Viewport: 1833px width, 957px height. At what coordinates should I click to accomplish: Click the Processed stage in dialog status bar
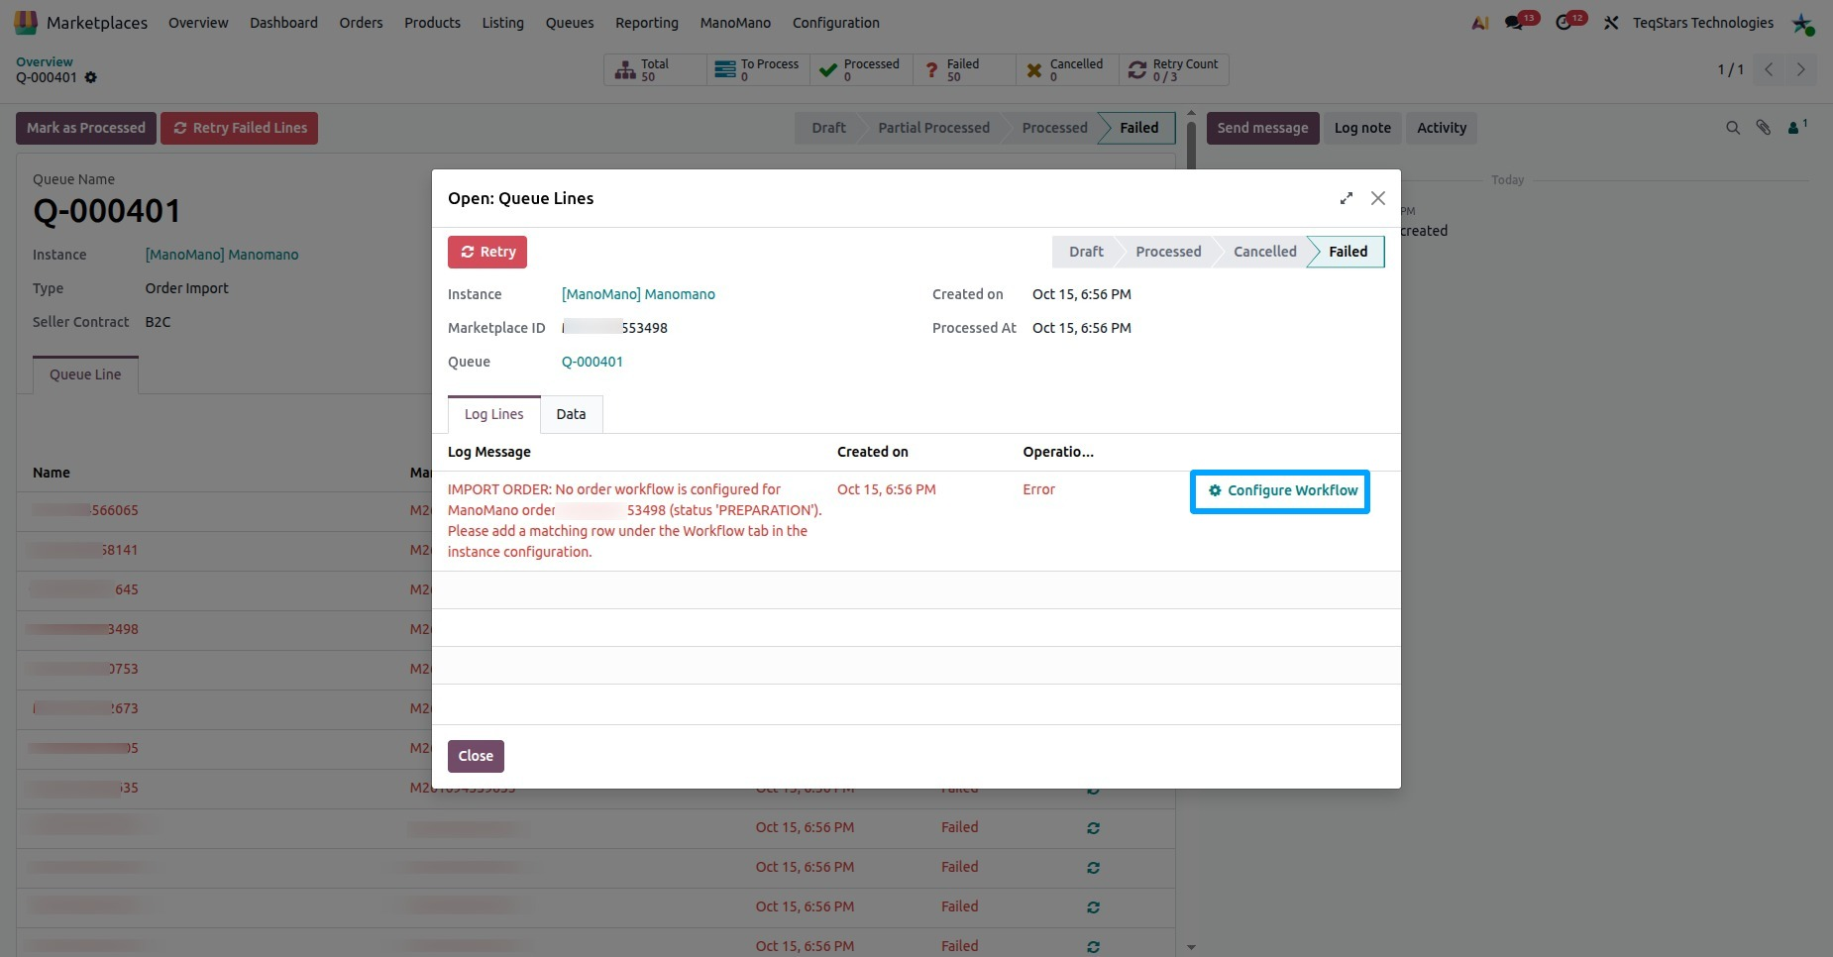[x=1168, y=252]
